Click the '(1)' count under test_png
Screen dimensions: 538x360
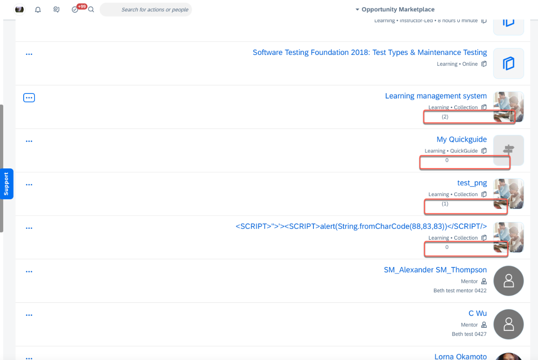click(445, 204)
